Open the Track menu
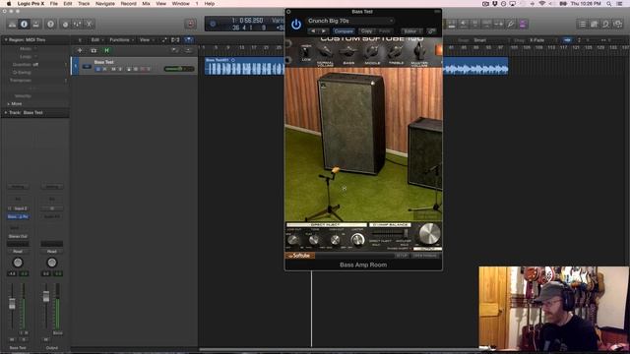The image size is (630, 354). point(84,4)
